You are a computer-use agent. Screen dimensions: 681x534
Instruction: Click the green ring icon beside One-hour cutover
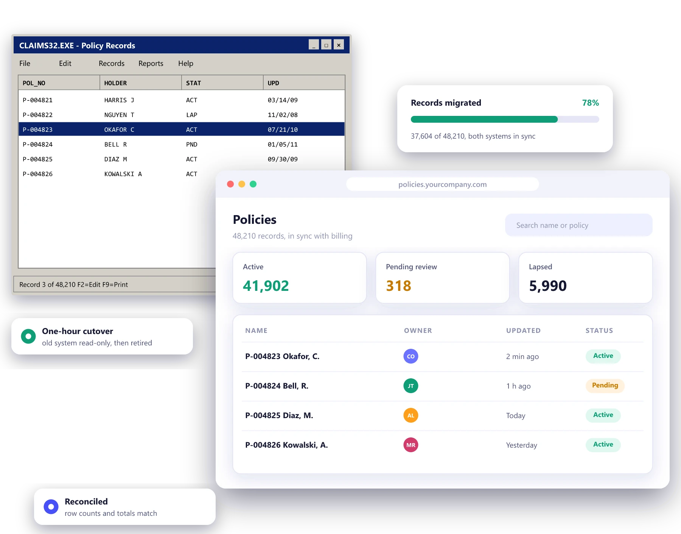click(x=28, y=336)
